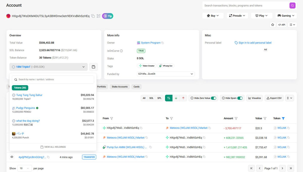
Task: Star this account as favorite
Action: click(272, 25)
